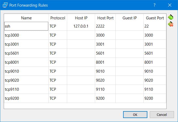Click the Host Port column header
This screenshot has height=122, width=178.
click(105, 18)
